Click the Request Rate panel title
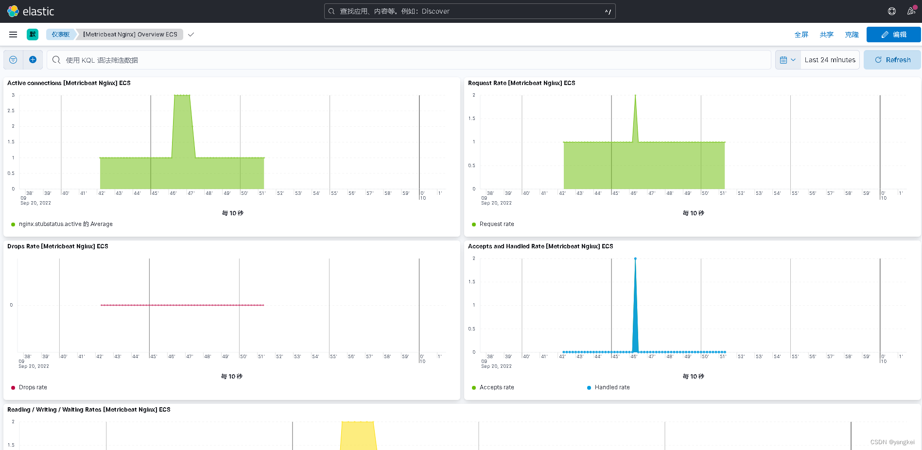The height and width of the screenshot is (450, 922). 522,83
